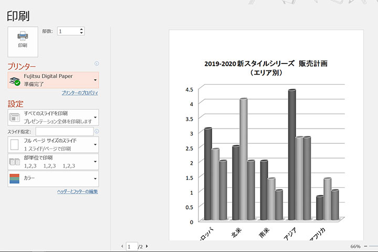Go to next preview page arrow
Viewport: 378px width, 252px height.
click(x=147, y=246)
